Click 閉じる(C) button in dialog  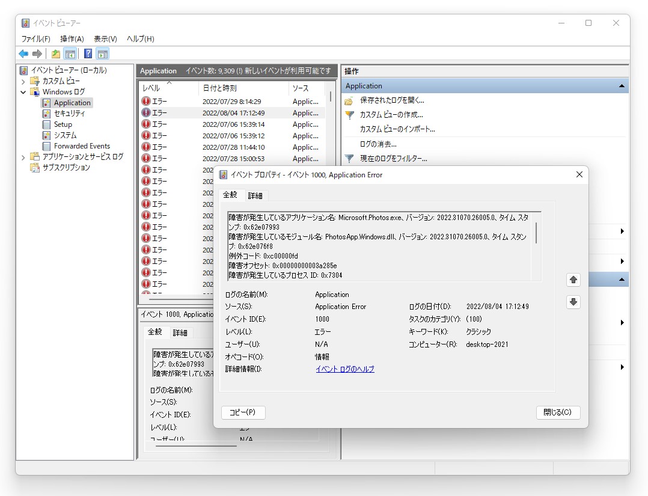(x=558, y=412)
